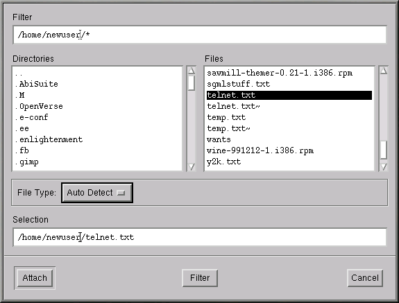The height and width of the screenshot is (303, 399).
Task: Cancel the file attachment dialog
Action: point(365,278)
